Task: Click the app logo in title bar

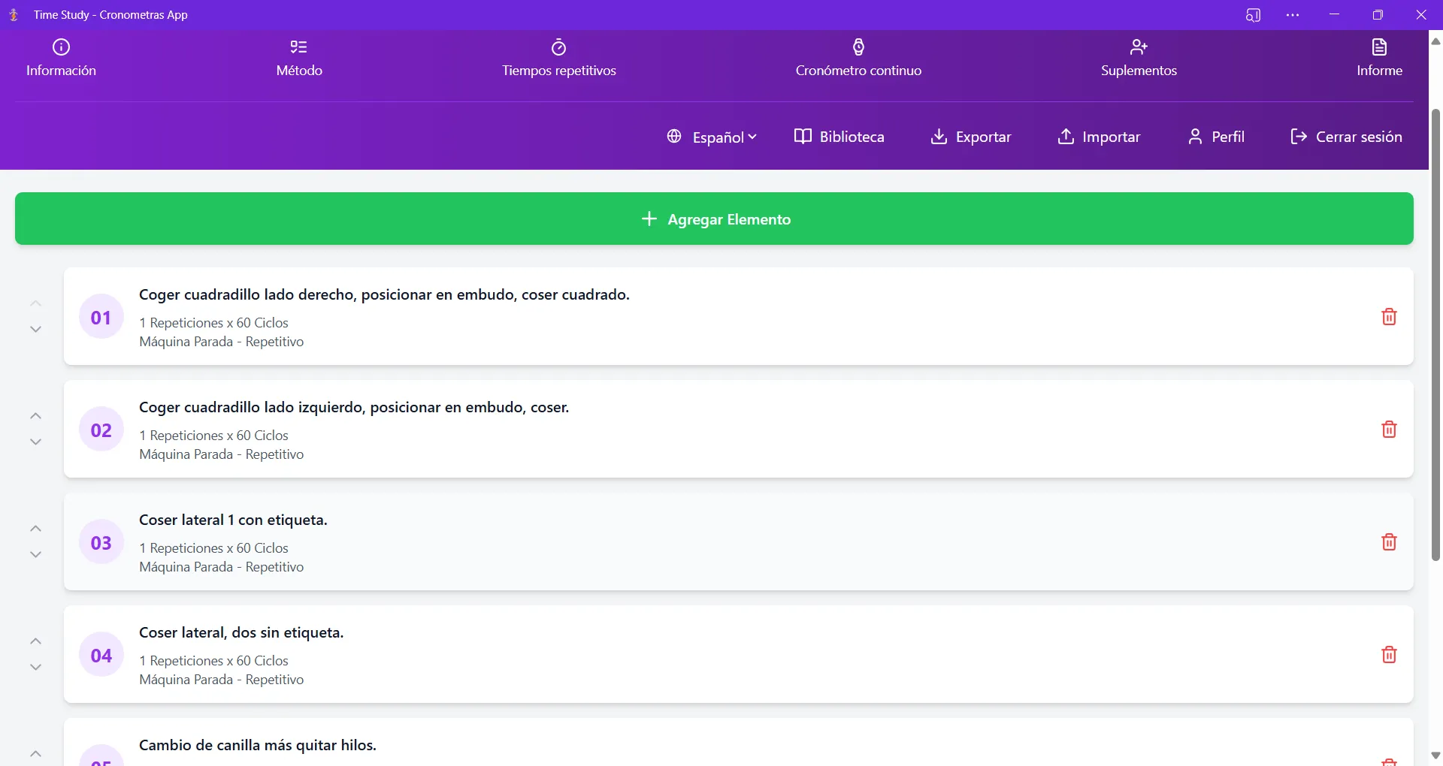Action: [14, 15]
